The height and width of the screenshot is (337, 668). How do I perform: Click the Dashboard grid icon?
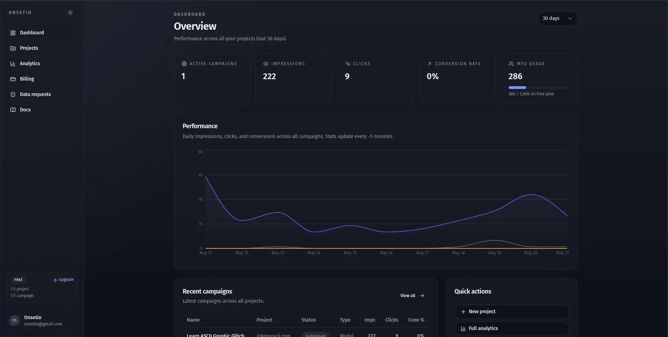click(13, 33)
